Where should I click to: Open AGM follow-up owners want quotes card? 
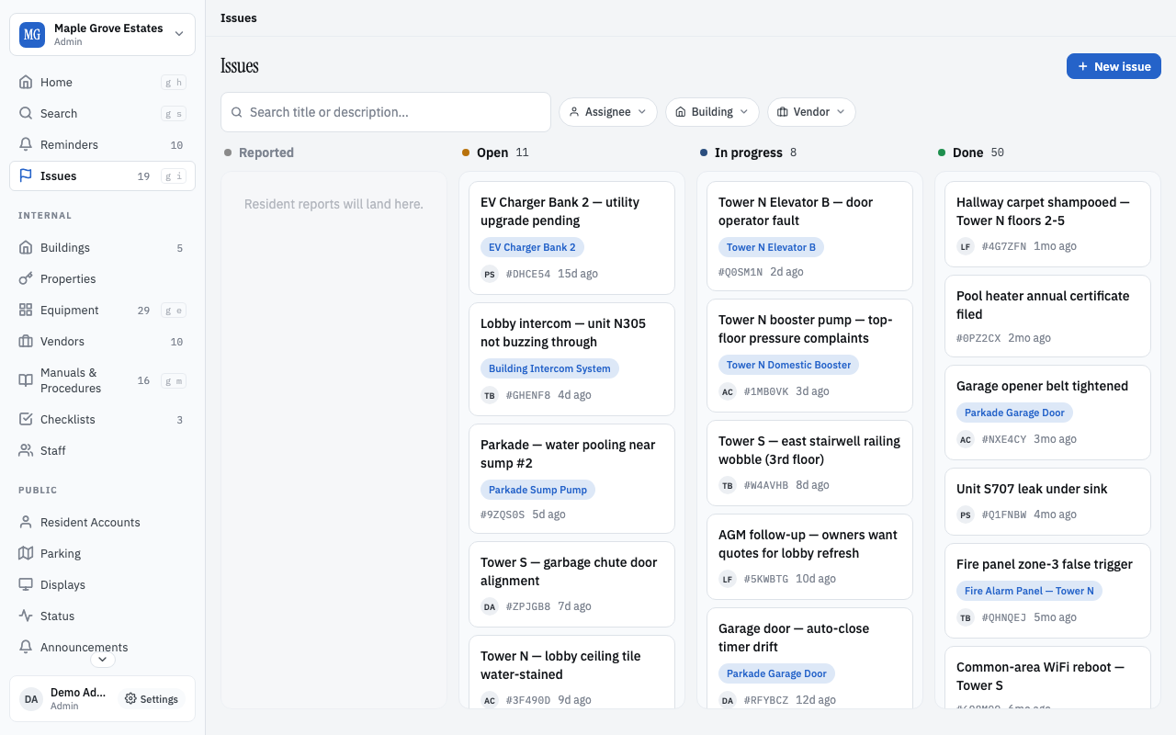(x=809, y=556)
